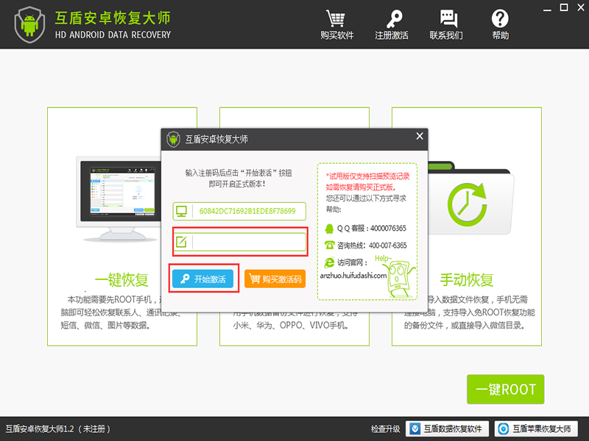Click the version text 互盾安卓恢复大师1.2 (未注册)
Image resolution: width=589 pixels, height=441 pixels.
click(58, 429)
